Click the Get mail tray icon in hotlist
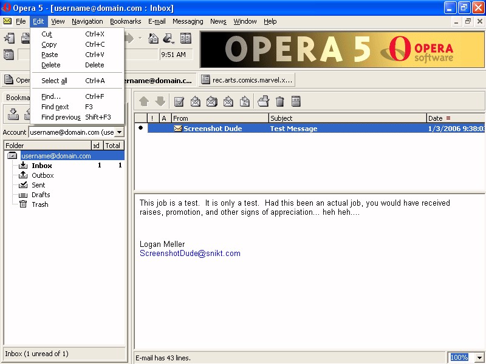Image resolution: width=486 pixels, height=364 pixels. tap(13, 114)
